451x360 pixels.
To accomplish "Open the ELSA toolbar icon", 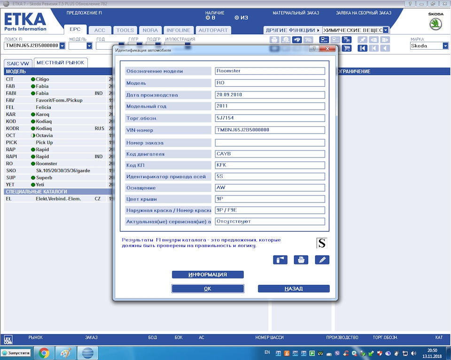I will click(324, 40).
